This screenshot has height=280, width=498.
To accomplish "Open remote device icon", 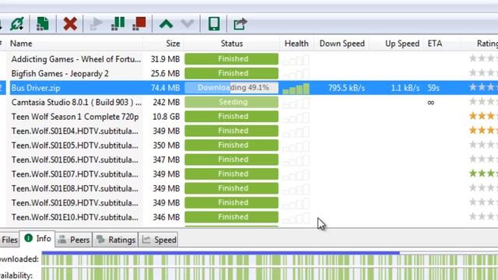I will [x=214, y=24].
